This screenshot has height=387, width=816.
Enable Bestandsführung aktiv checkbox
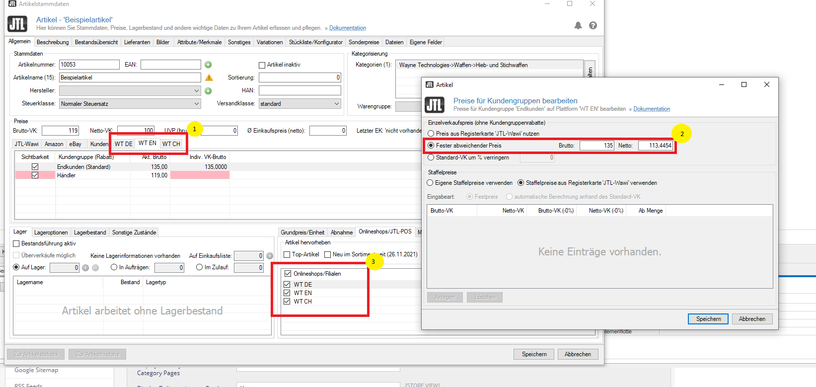pos(16,243)
